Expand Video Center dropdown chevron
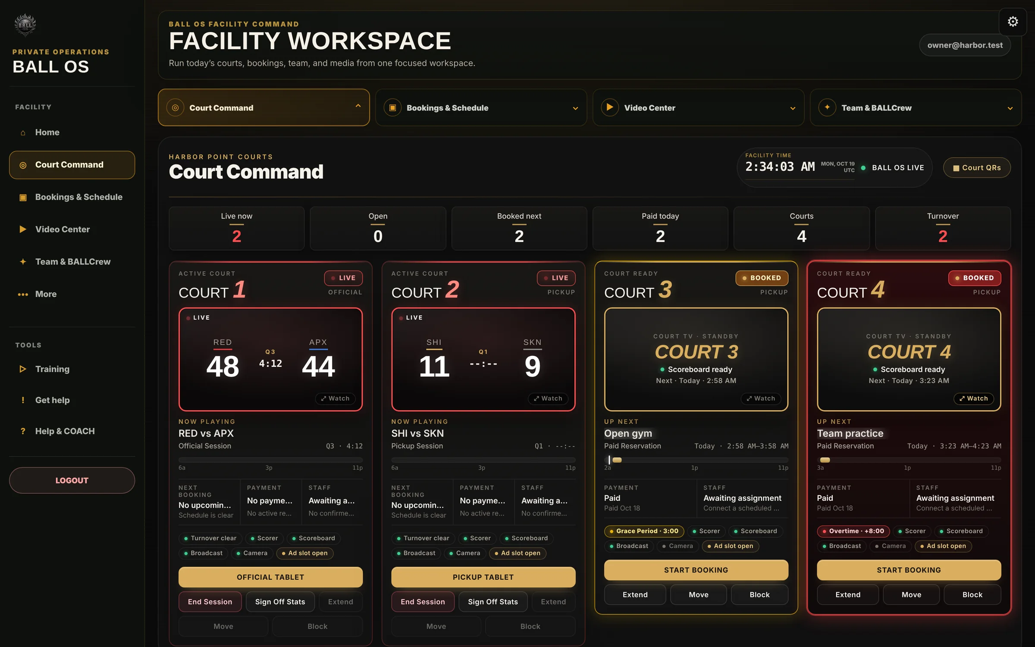Image resolution: width=1035 pixels, height=647 pixels. 793,108
